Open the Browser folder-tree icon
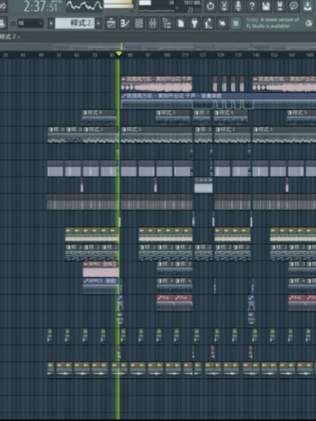Viewport: 316px width, 421px height. point(167,23)
